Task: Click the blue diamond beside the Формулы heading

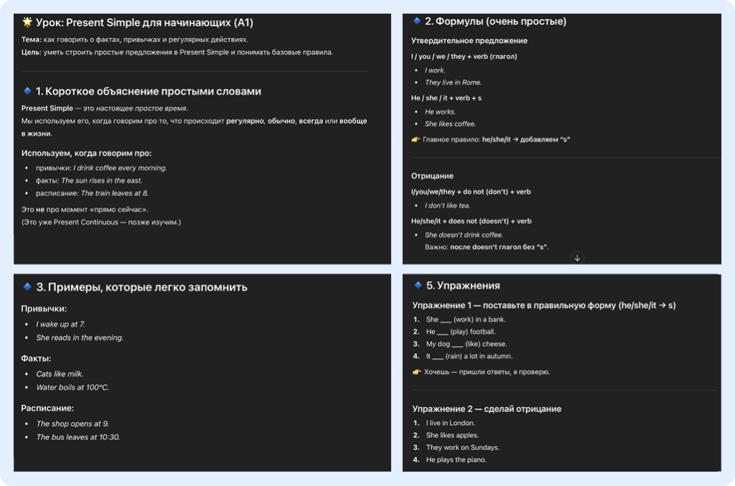Action: [417, 22]
